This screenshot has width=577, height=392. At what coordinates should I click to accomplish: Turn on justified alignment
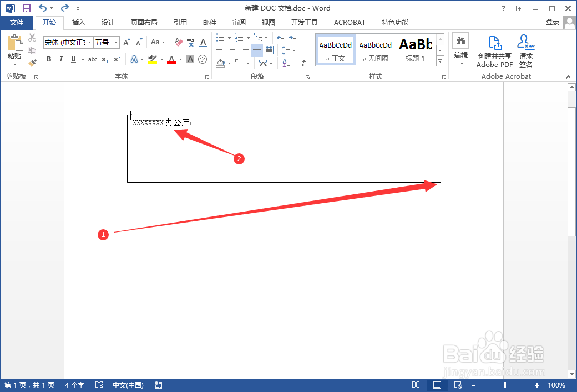[257, 50]
